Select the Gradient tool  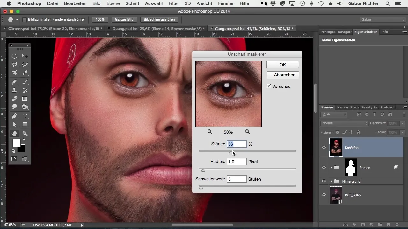(25, 99)
